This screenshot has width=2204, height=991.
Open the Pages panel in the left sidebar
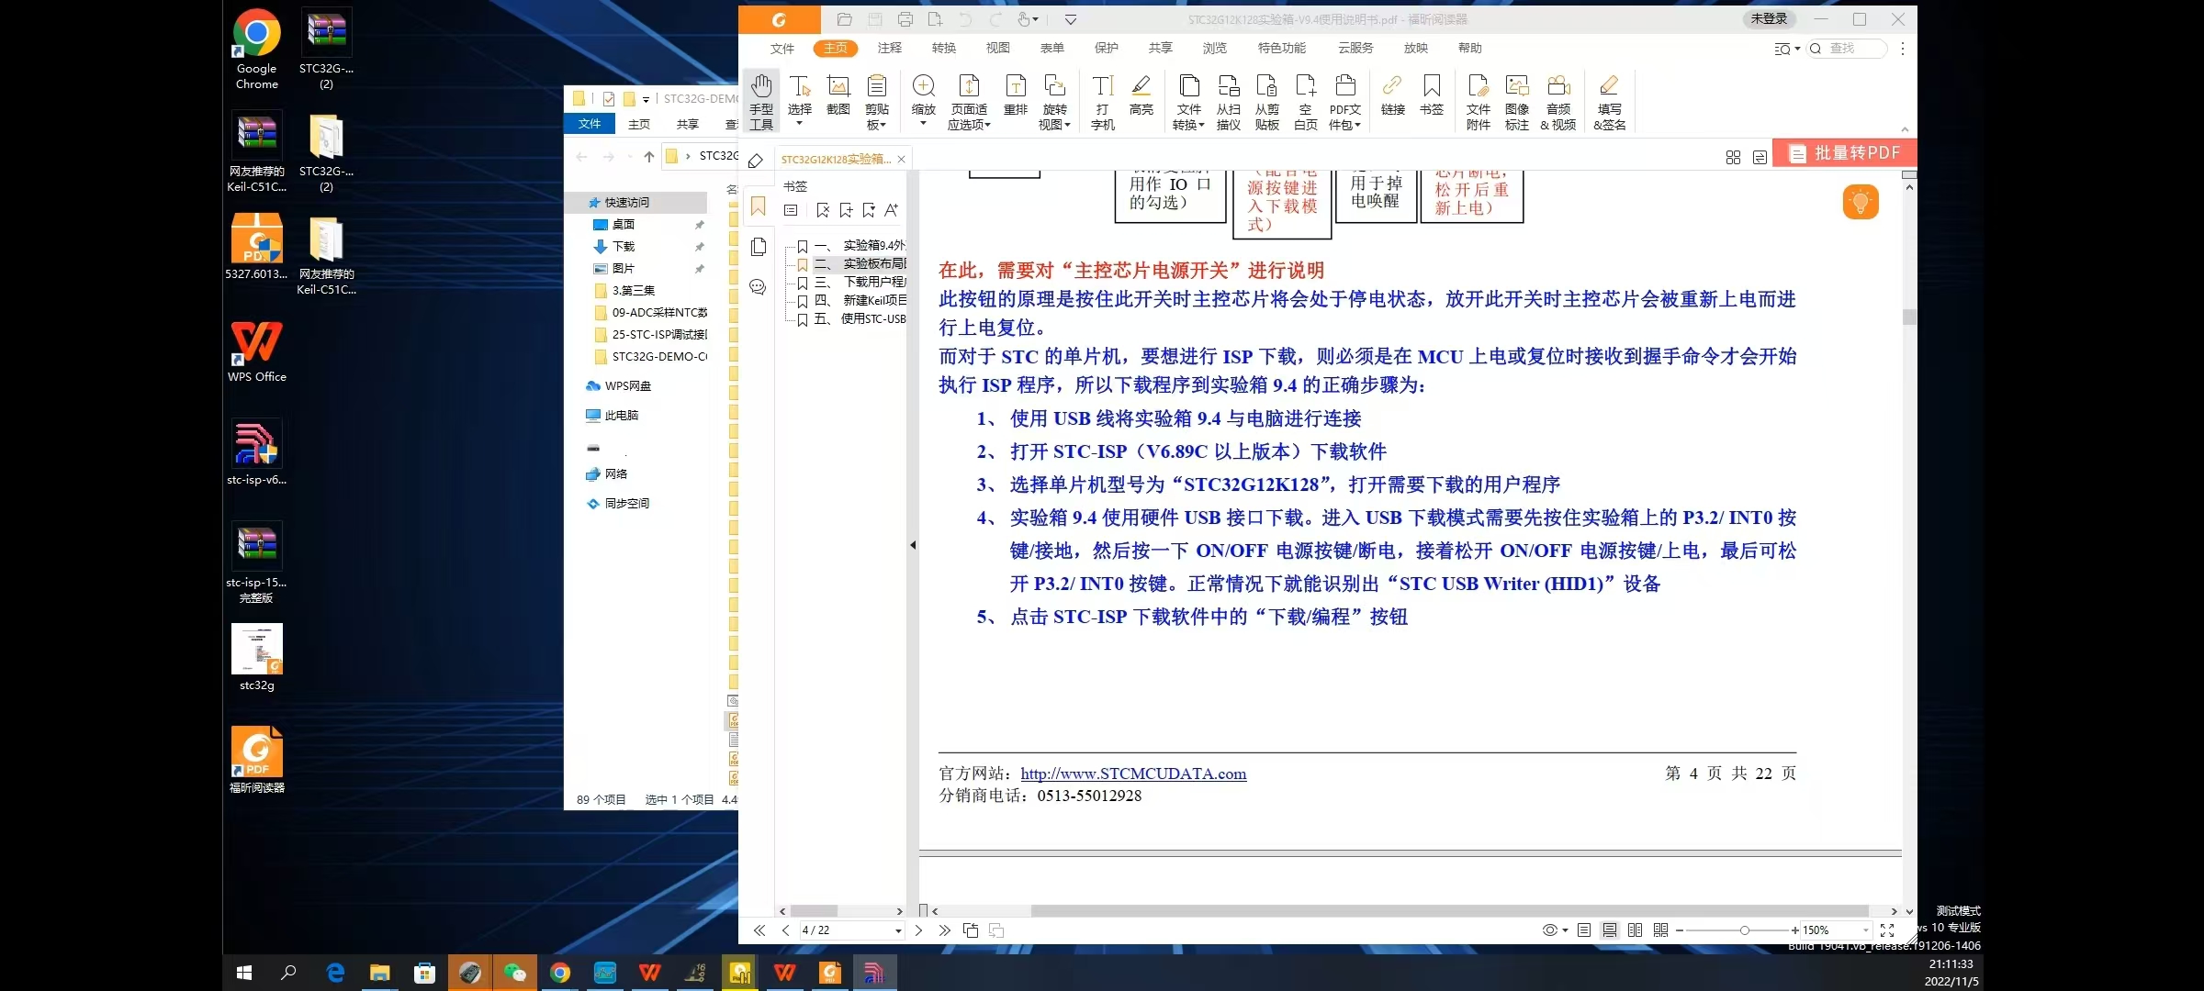pyautogui.click(x=758, y=247)
